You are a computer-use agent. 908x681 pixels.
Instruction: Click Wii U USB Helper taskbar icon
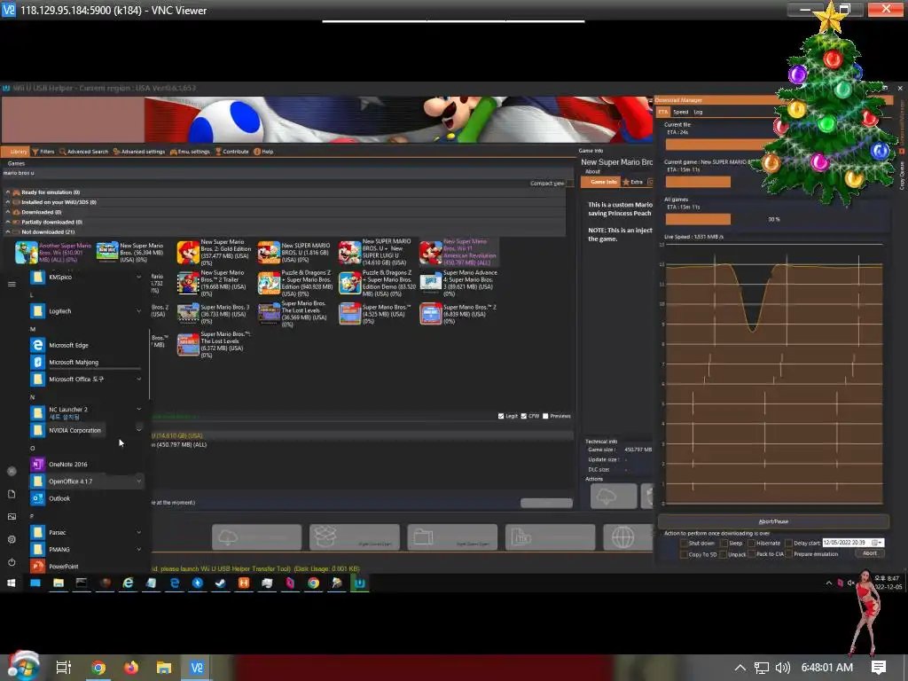(360, 583)
